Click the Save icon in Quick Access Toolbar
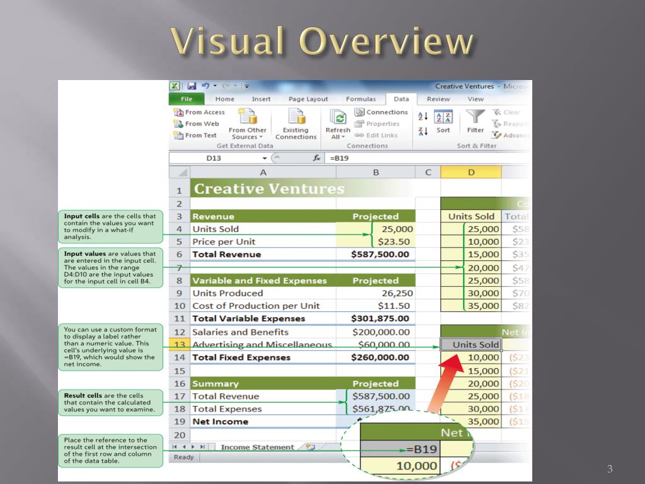Viewport: 645px width, 484px height. pyautogui.click(x=191, y=86)
